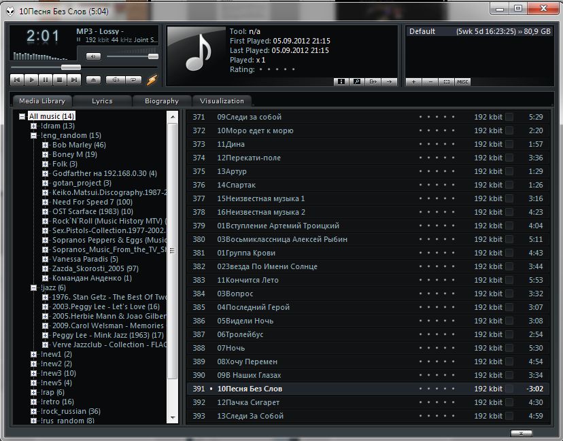Click the Play button

[31, 80]
